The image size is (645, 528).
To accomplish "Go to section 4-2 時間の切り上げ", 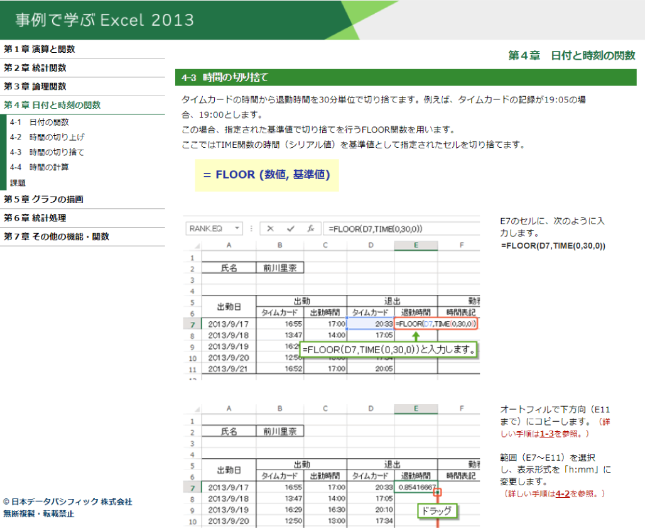I will pos(47,137).
